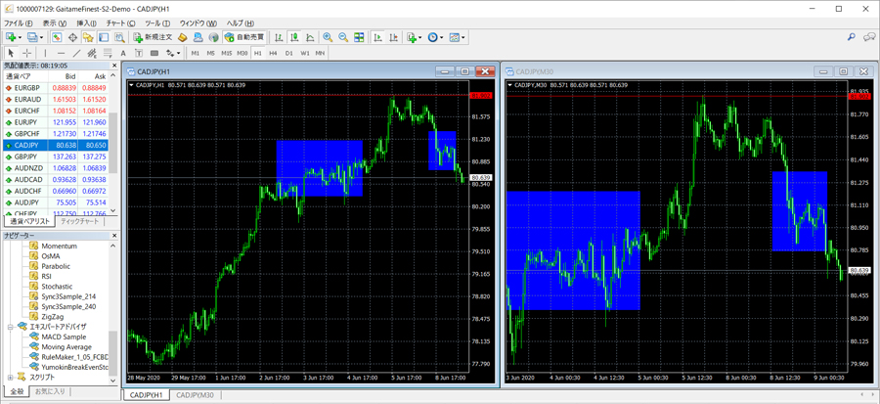Screen dimensions: 880x404
Task: Toggle the Auto Trading (自動売買) button
Action: click(x=243, y=37)
